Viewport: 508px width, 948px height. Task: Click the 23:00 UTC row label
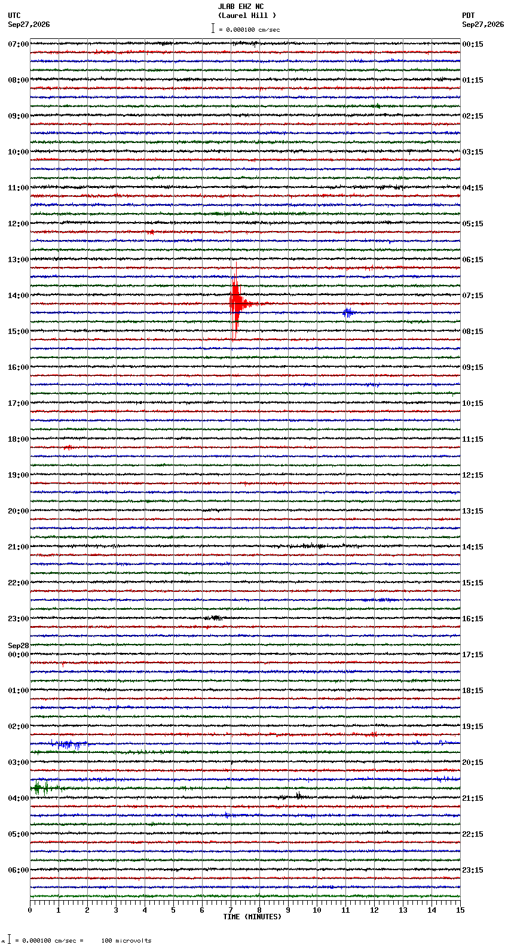click(19, 619)
